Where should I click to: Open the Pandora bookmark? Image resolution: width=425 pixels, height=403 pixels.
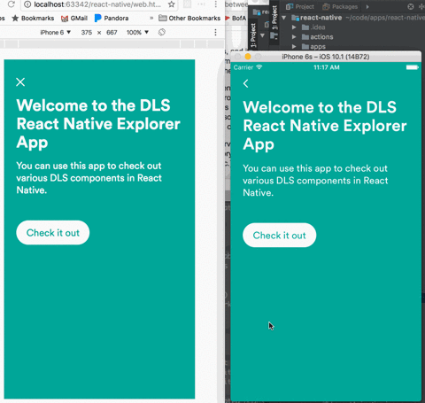(x=112, y=19)
